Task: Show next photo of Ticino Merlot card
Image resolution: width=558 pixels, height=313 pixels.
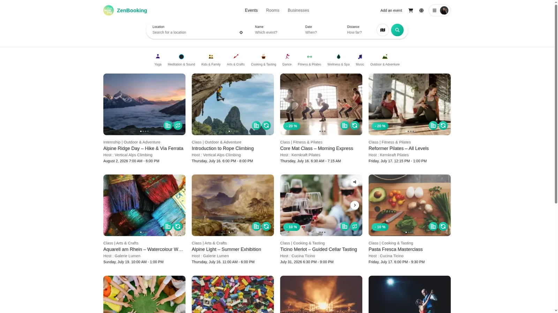Action: 355,205
